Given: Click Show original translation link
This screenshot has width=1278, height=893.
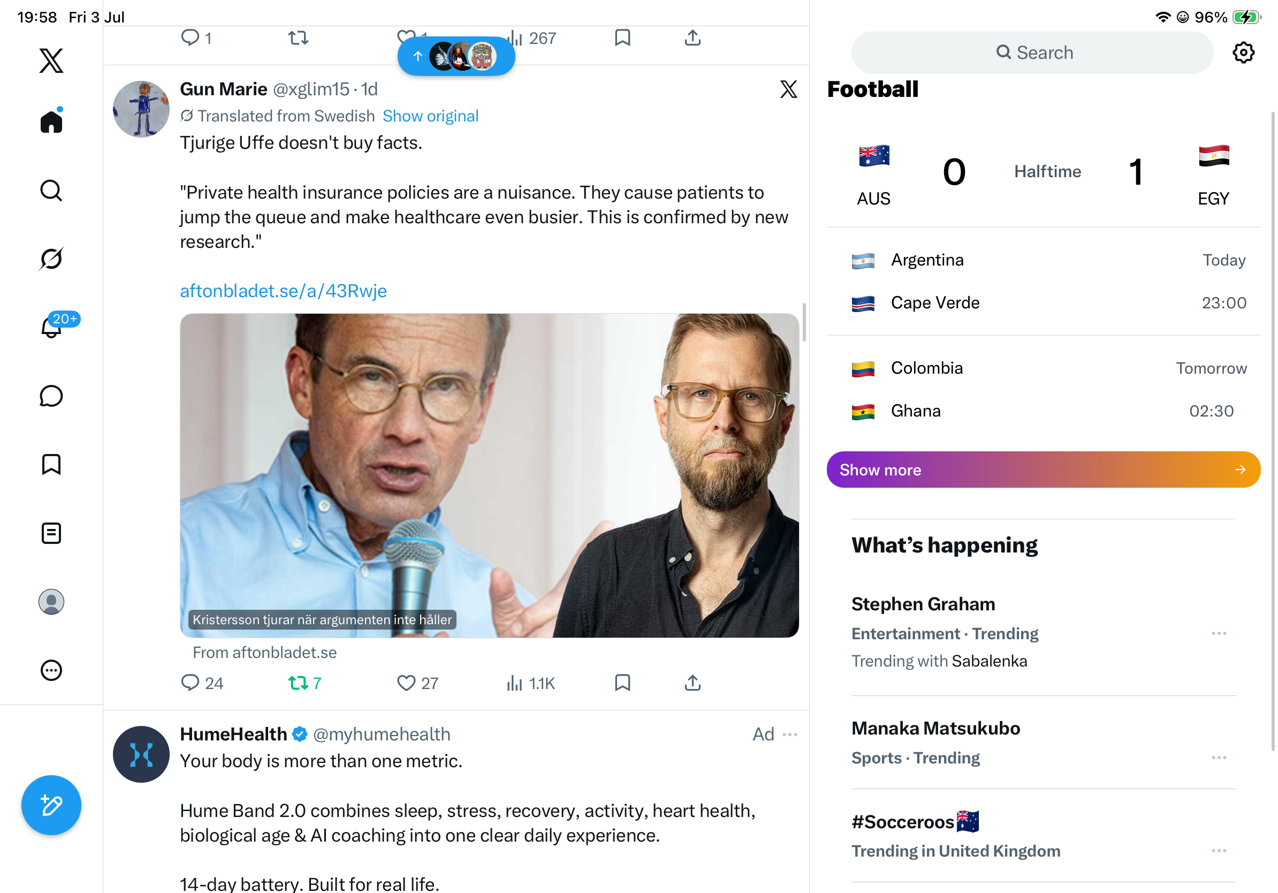Looking at the screenshot, I should coord(430,116).
